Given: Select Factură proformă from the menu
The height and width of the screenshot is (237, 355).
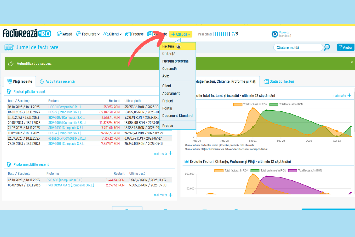Looking at the screenshot, I should click(175, 61).
